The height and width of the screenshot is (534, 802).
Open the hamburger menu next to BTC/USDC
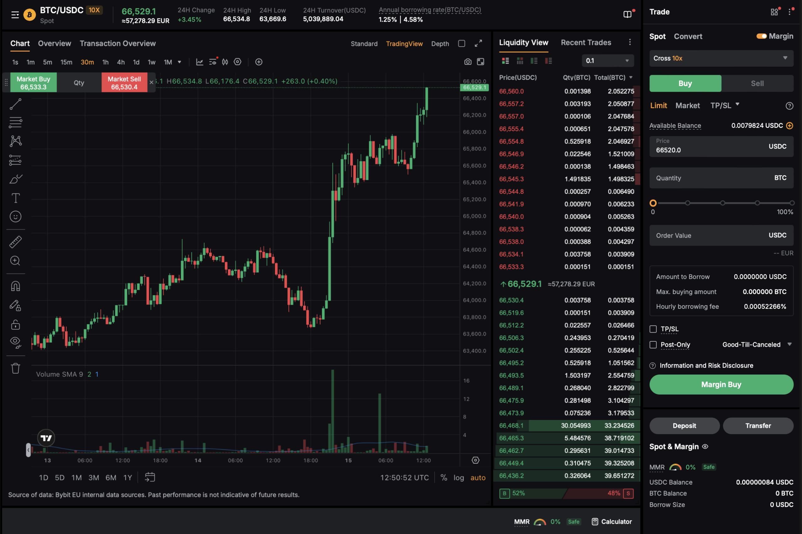(x=15, y=15)
